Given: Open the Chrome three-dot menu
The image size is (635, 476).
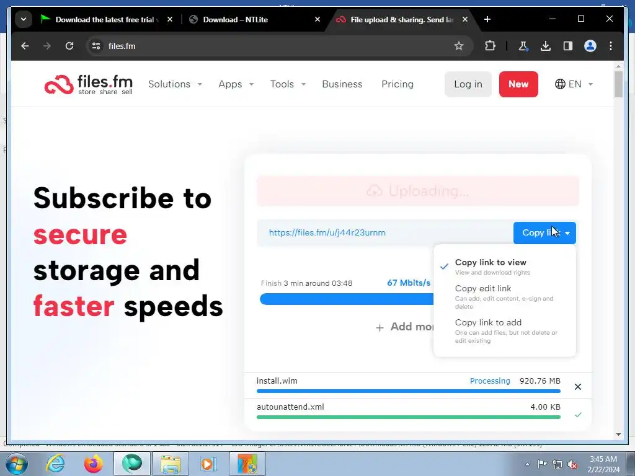Looking at the screenshot, I should (x=611, y=46).
